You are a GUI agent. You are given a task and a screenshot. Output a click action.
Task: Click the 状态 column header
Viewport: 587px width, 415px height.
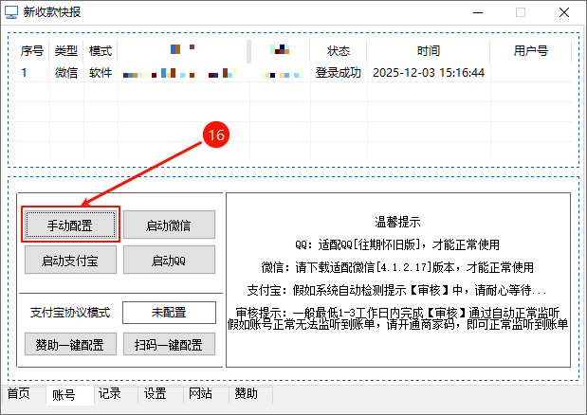(339, 50)
